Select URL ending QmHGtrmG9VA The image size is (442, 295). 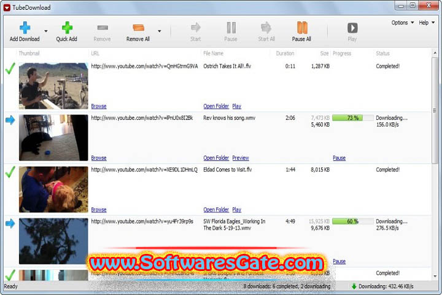pyautogui.click(x=145, y=66)
